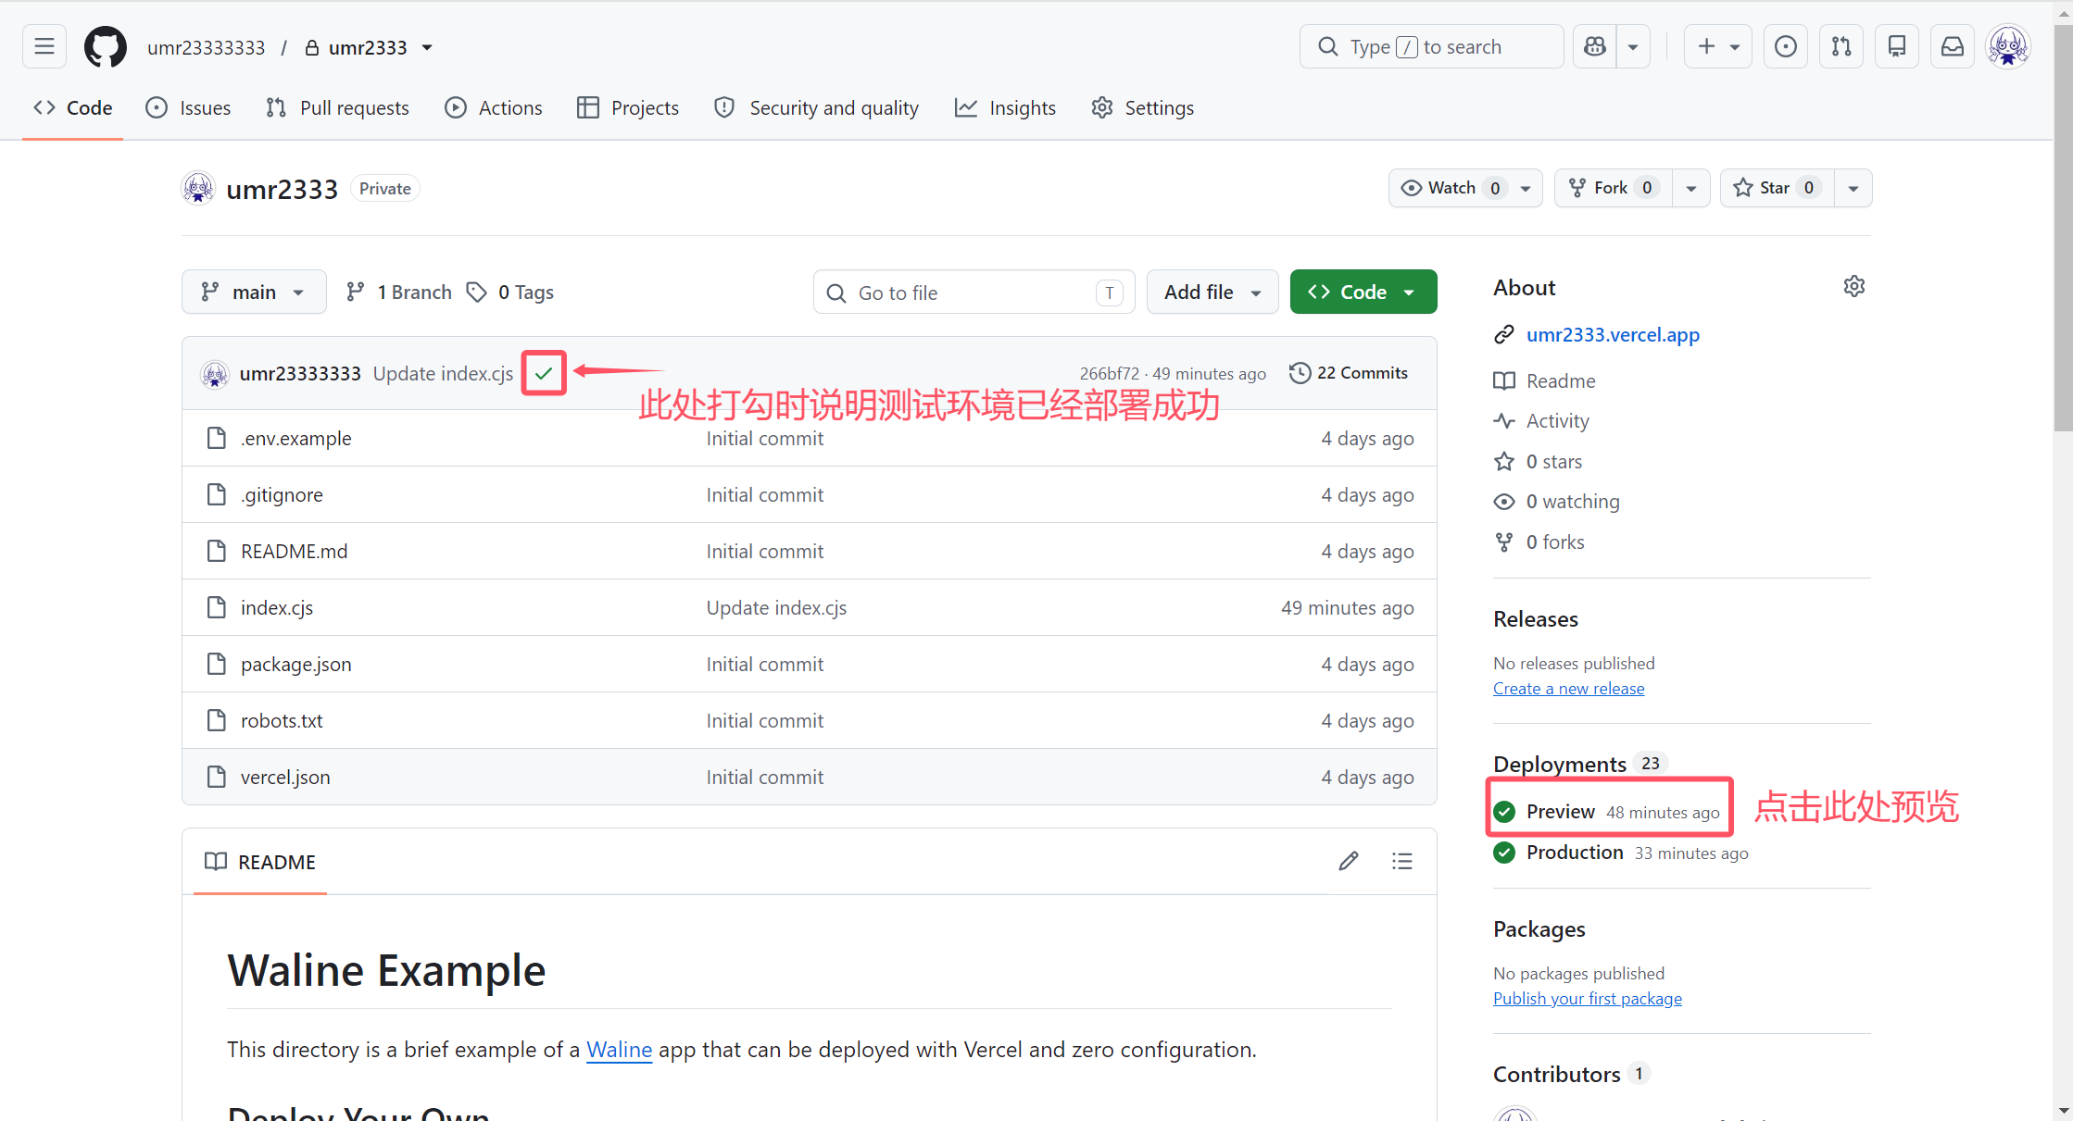The image size is (2073, 1121).
Task: Focus the Go to file field
Action: coord(974,293)
